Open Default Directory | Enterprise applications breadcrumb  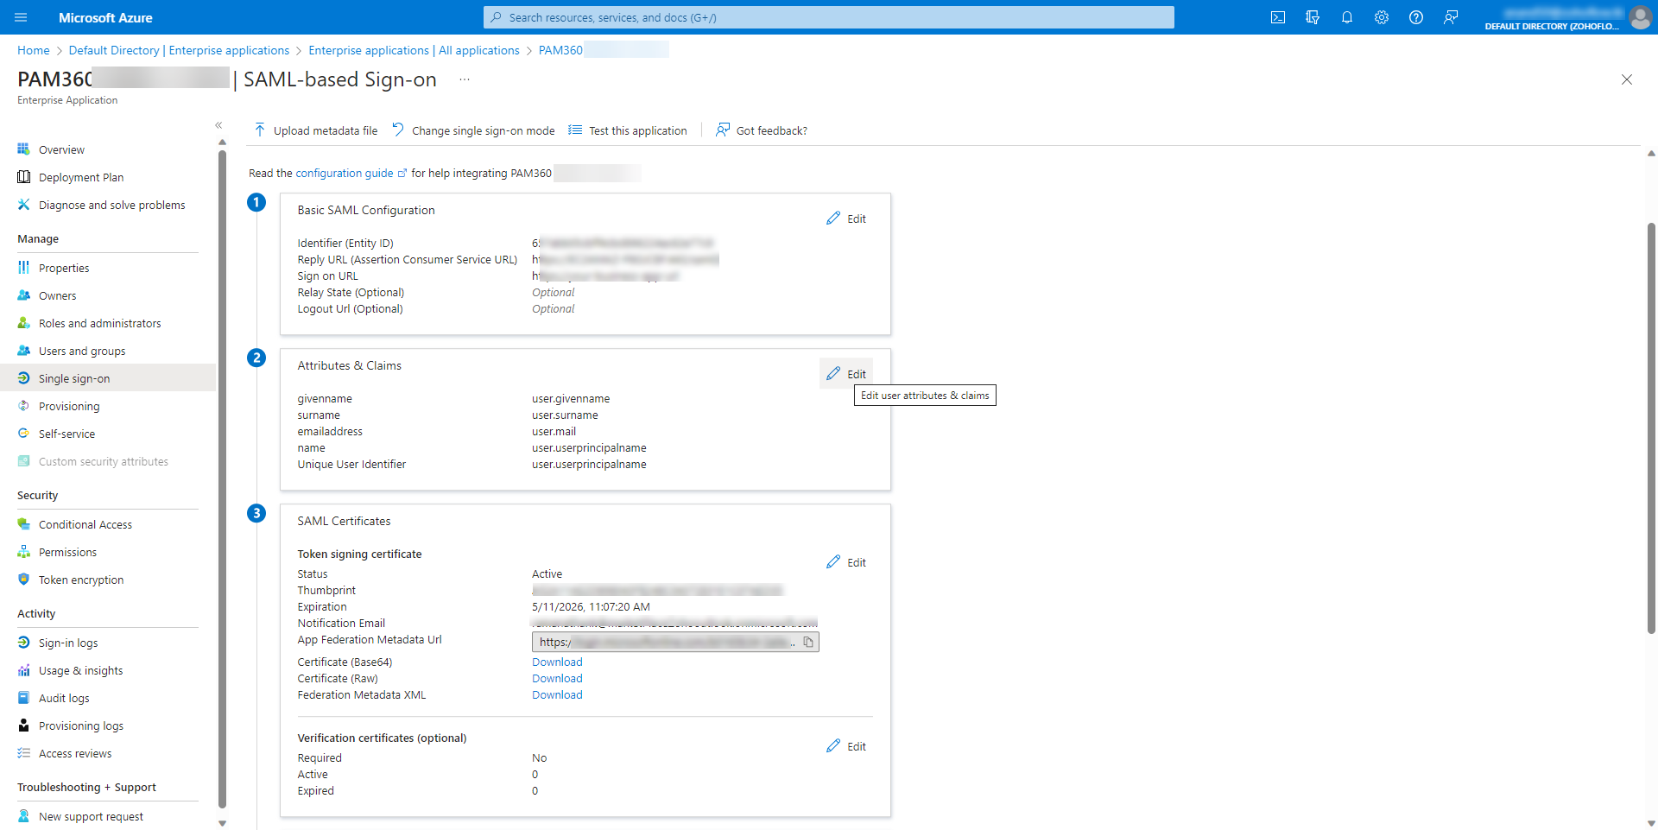click(x=179, y=50)
